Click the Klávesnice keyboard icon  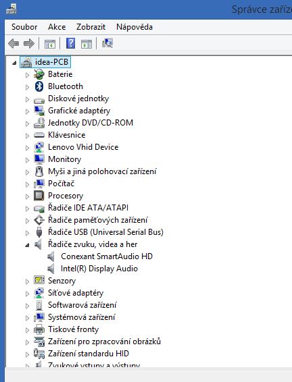pos(39,135)
